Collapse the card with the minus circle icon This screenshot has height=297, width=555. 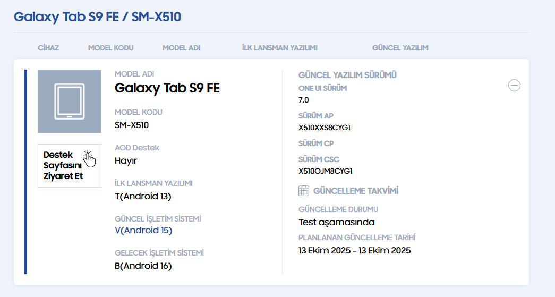[514, 86]
